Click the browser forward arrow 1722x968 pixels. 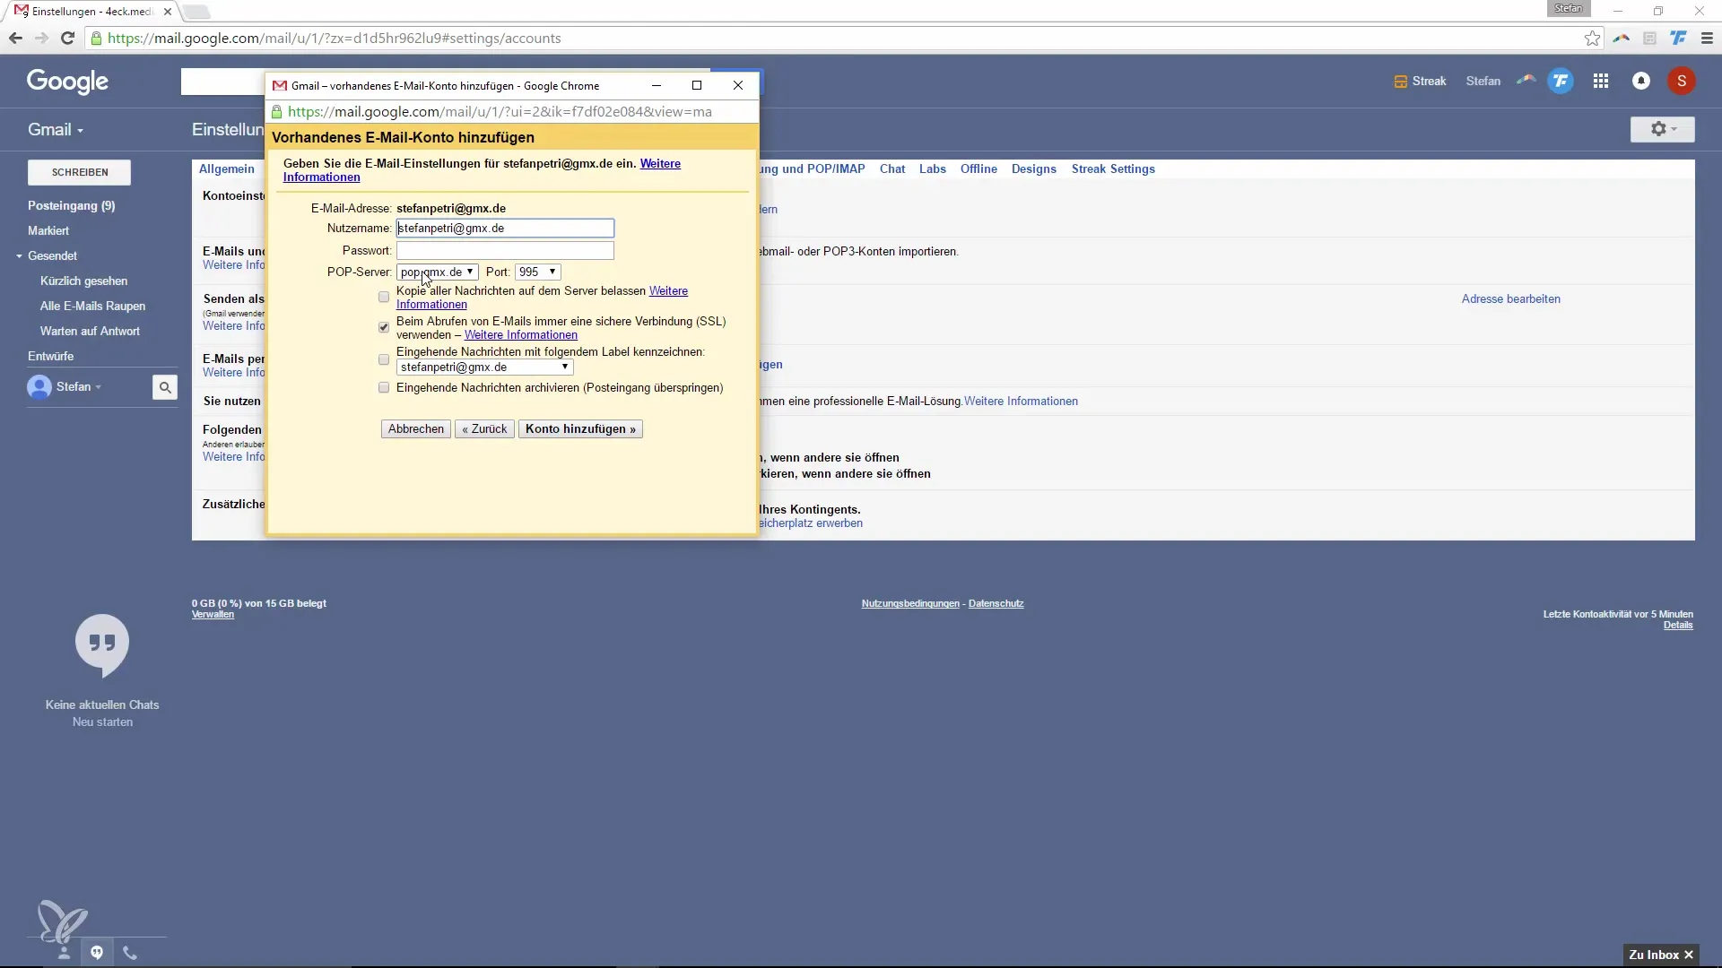click(41, 38)
